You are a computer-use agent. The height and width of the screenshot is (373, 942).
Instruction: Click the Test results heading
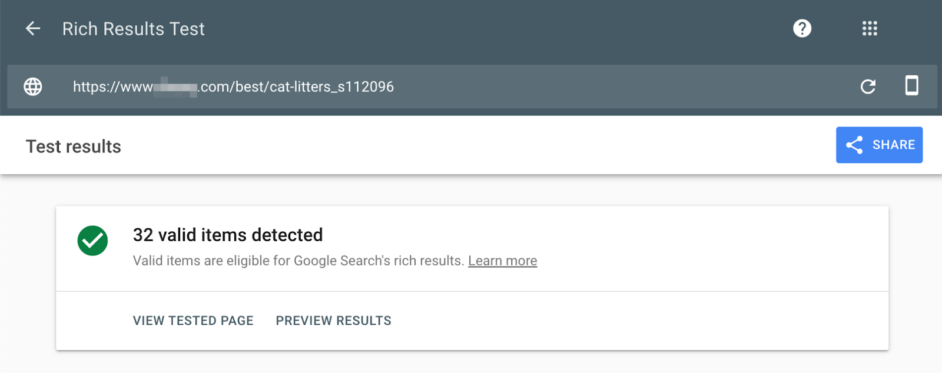74,146
